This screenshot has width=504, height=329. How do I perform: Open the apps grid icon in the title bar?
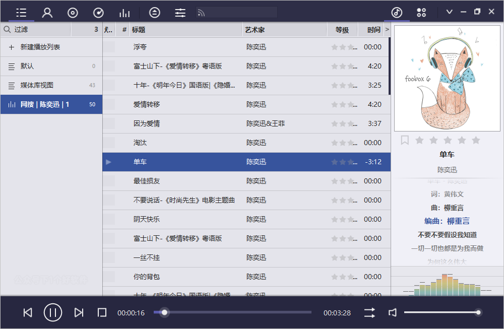[x=422, y=11]
